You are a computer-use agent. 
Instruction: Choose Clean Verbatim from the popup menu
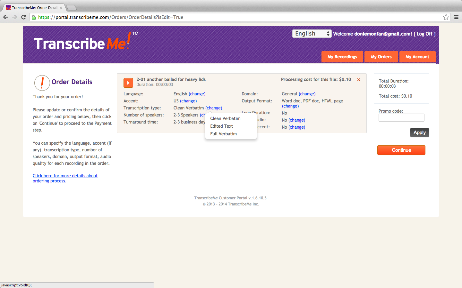[x=225, y=118]
